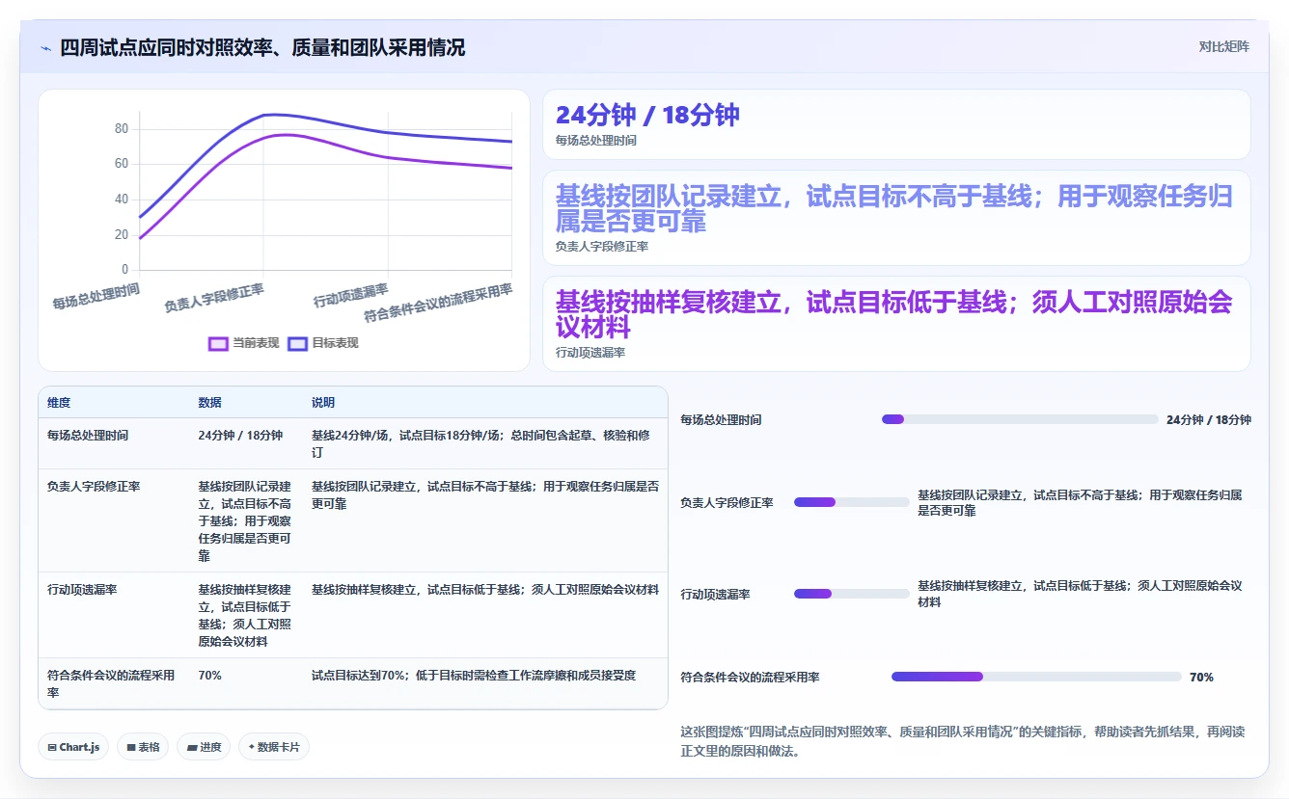
Task: Click the Chart.js tag chip
Action: [x=73, y=747]
